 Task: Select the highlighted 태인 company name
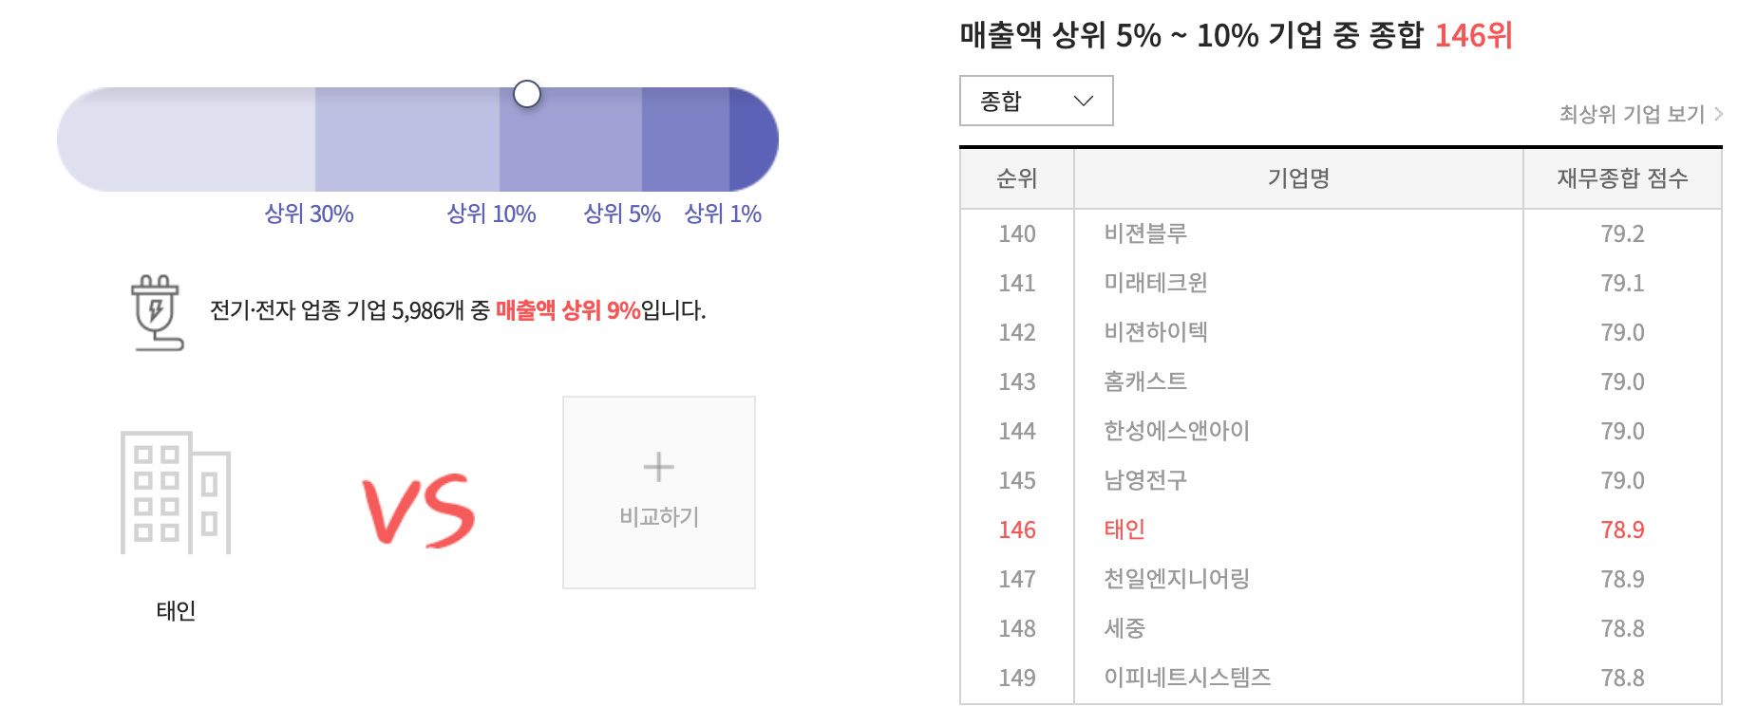tap(1124, 530)
